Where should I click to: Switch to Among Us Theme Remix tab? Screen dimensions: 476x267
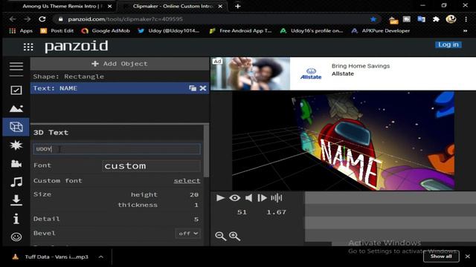click(62, 6)
